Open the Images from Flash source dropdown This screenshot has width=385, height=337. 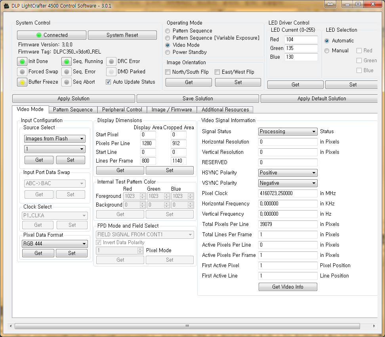pyautogui.click(x=55, y=139)
